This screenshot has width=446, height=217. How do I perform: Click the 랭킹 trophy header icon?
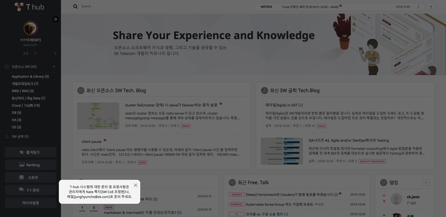click(384, 183)
